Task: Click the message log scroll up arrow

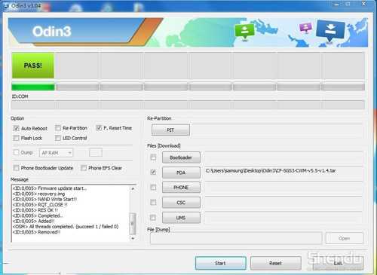Action: (133, 188)
